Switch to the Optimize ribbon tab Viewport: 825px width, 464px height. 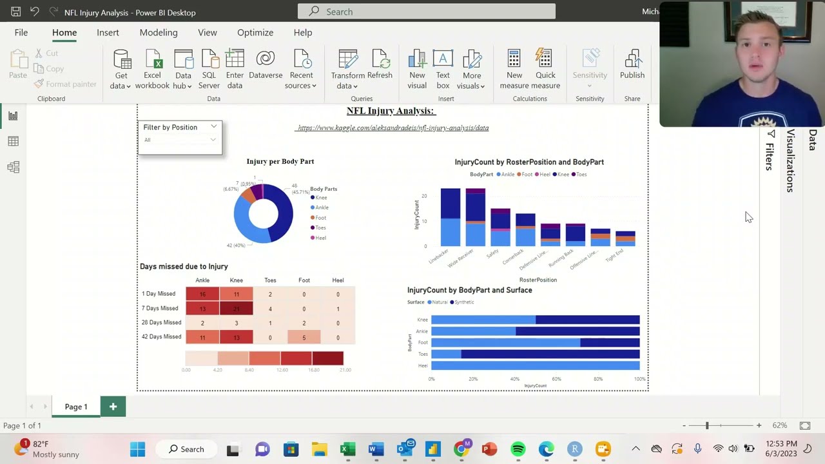tap(255, 32)
